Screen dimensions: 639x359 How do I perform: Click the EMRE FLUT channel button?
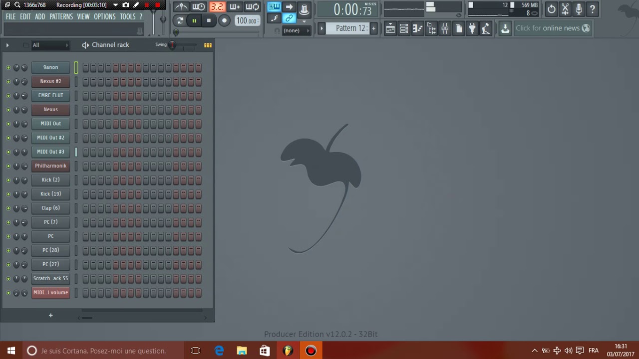[50, 95]
